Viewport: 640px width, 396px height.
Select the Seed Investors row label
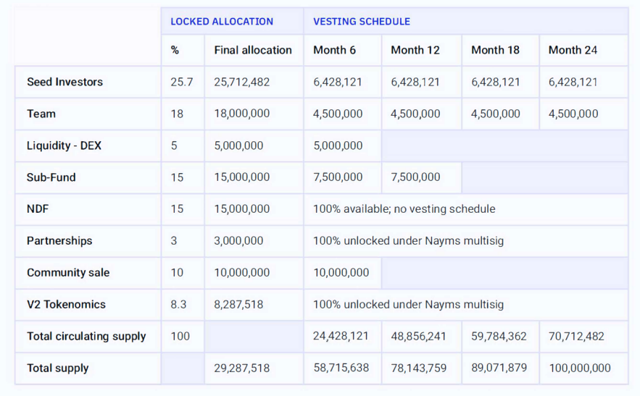click(x=65, y=82)
